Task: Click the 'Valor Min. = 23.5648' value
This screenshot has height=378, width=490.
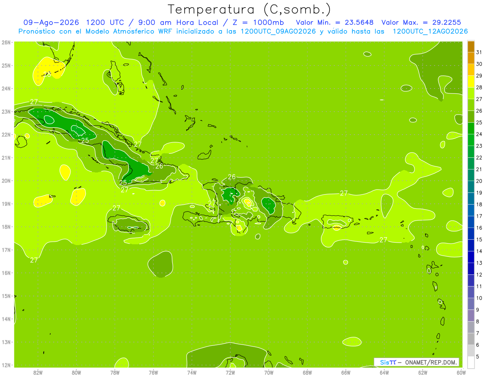Action: tap(334, 22)
